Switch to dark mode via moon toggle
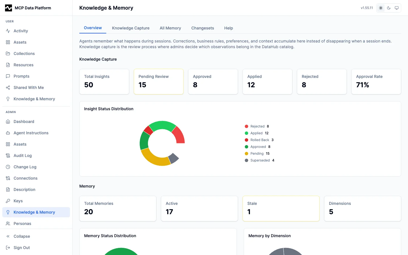 389,8
